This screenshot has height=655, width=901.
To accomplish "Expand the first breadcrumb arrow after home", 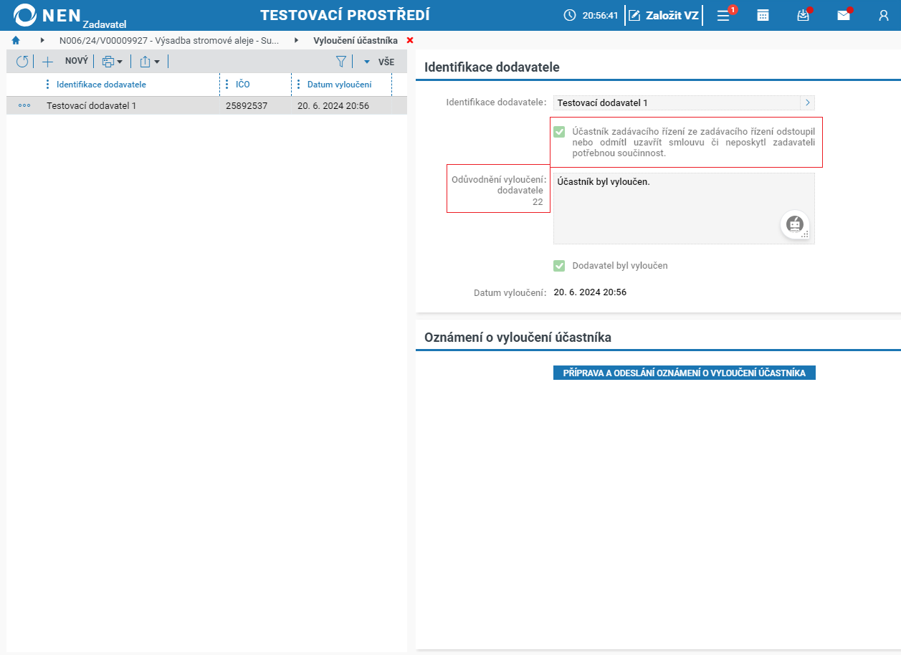I will [x=42, y=41].
